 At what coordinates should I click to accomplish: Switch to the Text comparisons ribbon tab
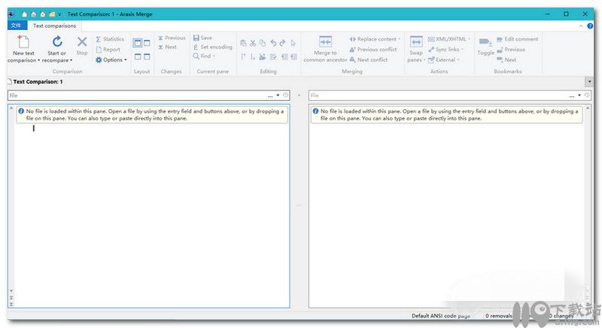pos(54,26)
